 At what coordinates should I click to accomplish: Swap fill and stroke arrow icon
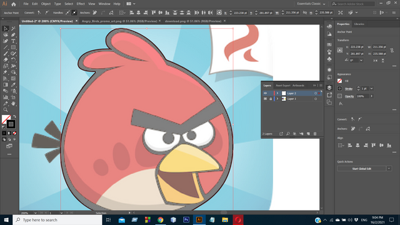coord(14,117)
